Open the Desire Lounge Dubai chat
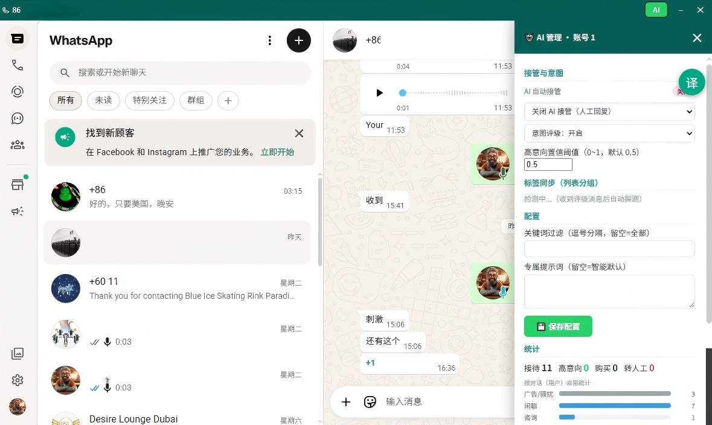The width and height of the screenshot is (712, 425). point(177,418)
